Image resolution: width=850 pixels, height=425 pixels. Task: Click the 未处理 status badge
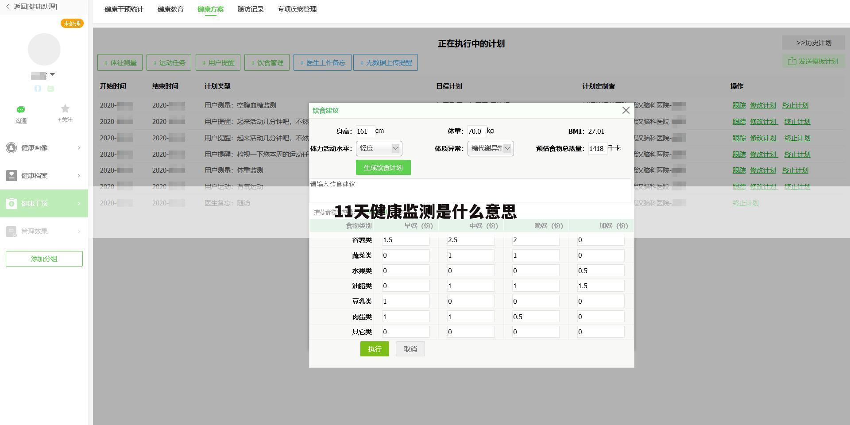pyautogui.click(x=72, y=23)
